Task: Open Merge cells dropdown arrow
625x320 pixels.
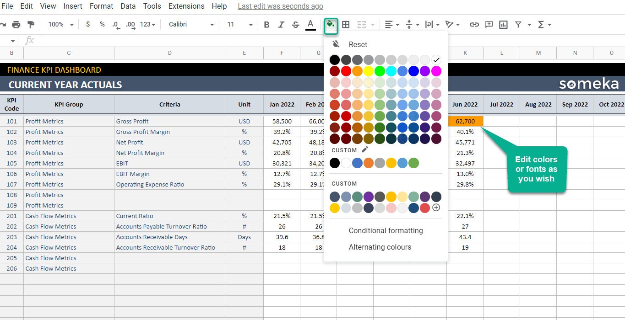Action: (373, 25)
